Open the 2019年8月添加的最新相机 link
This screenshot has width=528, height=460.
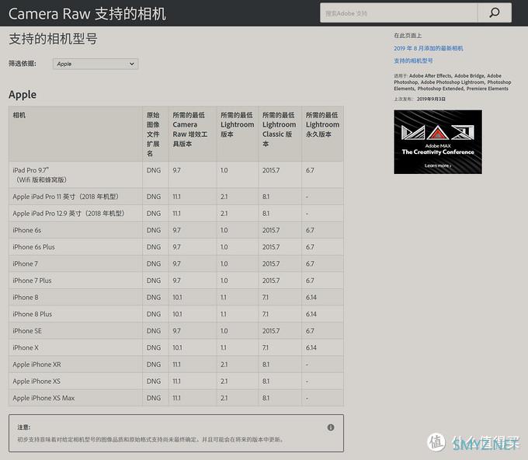[x=429, y=48]
